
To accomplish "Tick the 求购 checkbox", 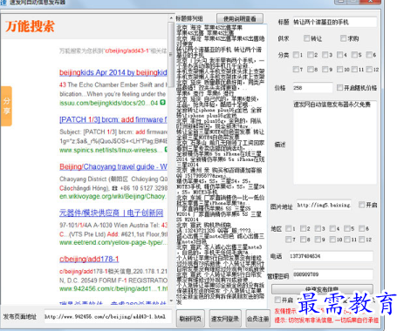I will click(343, 38).
